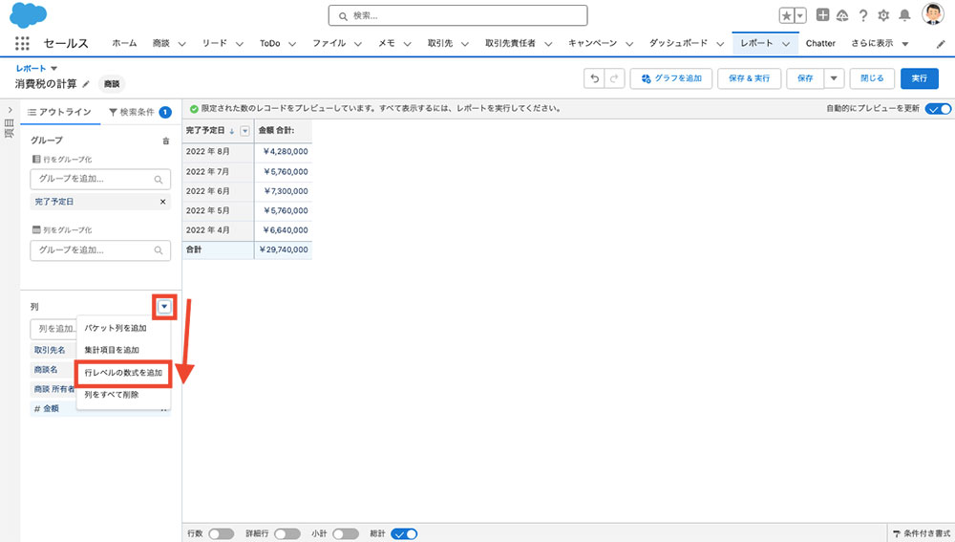Viewport: 955px width, 542px height.
Task: Edit report name pencil icon next to 消費税の計算
Action: pyautogui.click(x=86, y=84)
